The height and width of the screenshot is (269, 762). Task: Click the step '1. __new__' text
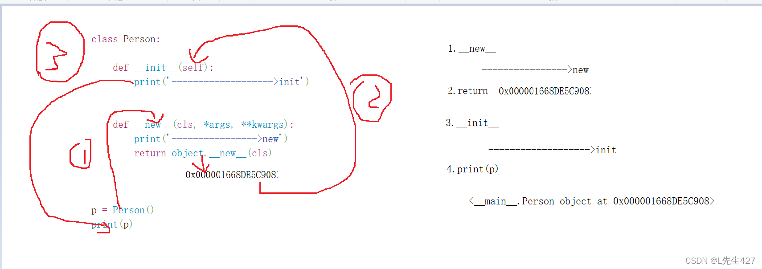pos(472,49)
